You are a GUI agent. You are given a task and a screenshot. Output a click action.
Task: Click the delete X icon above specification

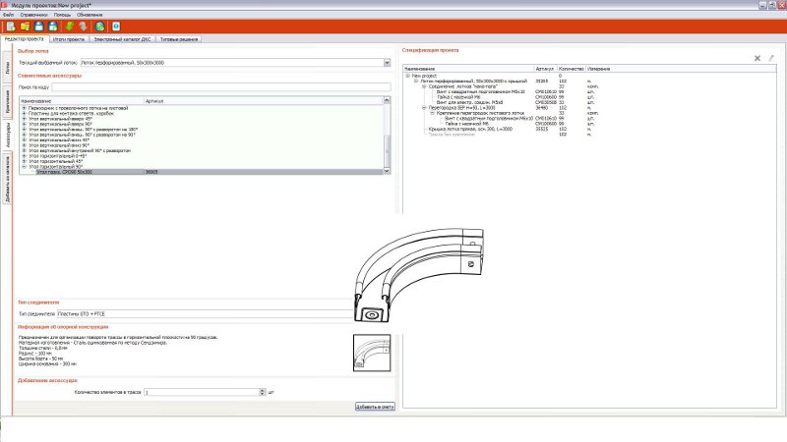(x=757, y=58)
